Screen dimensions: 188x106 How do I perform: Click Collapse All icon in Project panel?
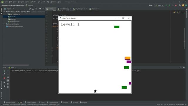tap(36, 9)
